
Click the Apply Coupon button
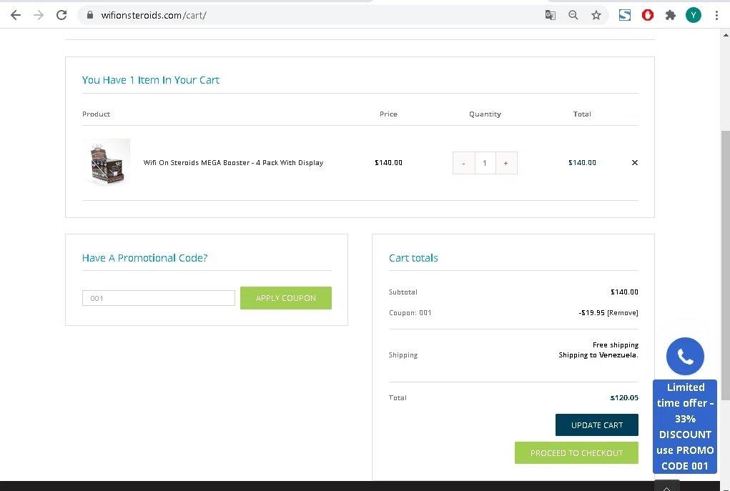pyautogui.click(x=286, y=298)
